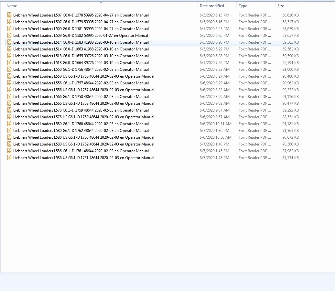335x291 pixels.
Task: Click the size value 88,551 KB
Action: [x=291, y=117]
